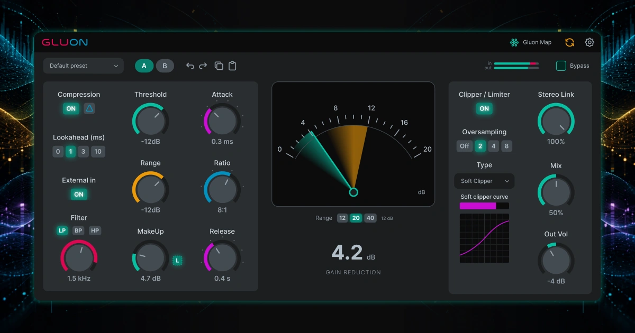This screenshot has width=635, height=333.
Task: Toggle the Compression ON switch
Action: 71,109
